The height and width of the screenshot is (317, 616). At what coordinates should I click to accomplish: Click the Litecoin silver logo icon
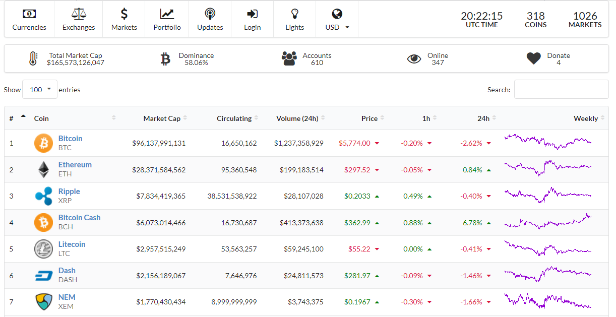click(x=43, y=249)
